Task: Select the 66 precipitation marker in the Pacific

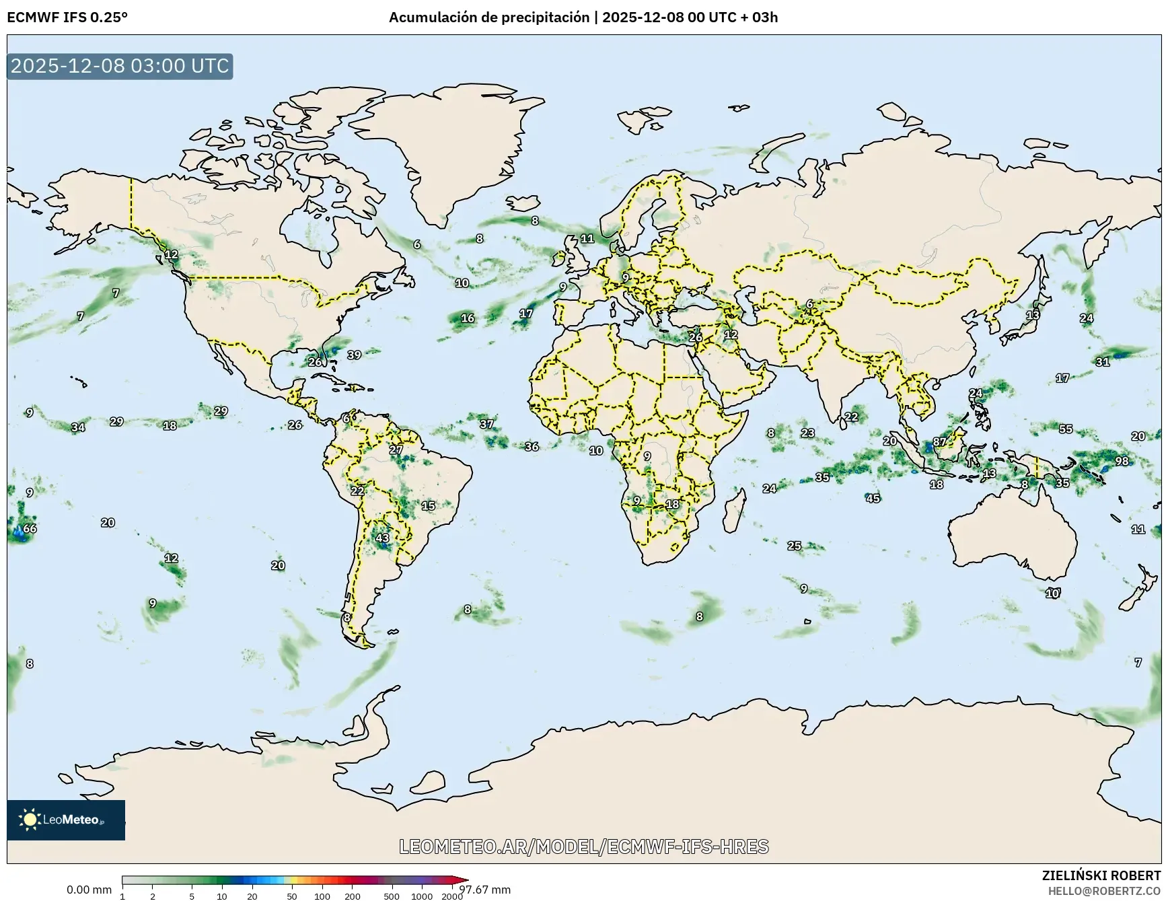Action: pyautogui.click(x=30, y=529)
